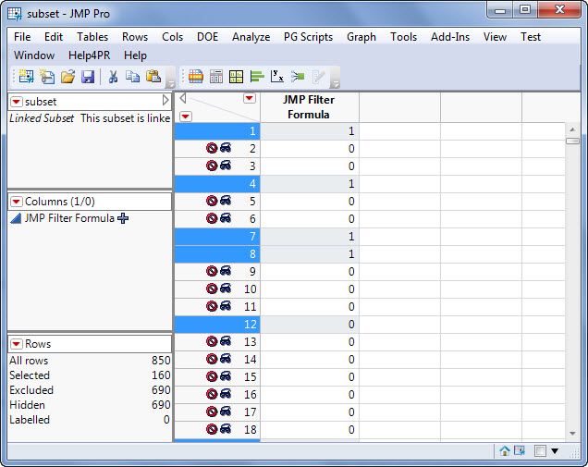Click the hidden mask icon on row 3
This screenshot has height=467, width=588.
click(226, 166)
